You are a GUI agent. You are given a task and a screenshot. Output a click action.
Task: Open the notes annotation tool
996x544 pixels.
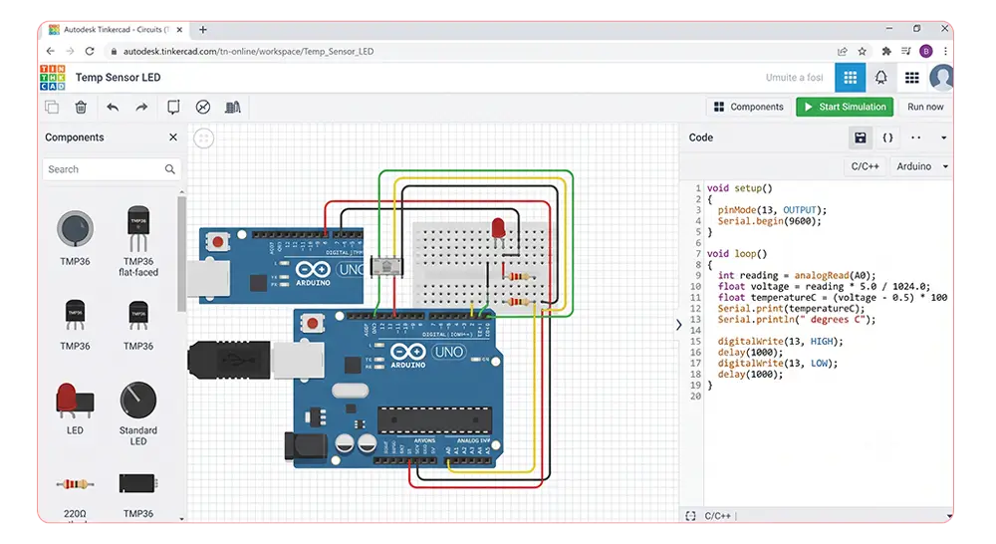tap(173, 107)
